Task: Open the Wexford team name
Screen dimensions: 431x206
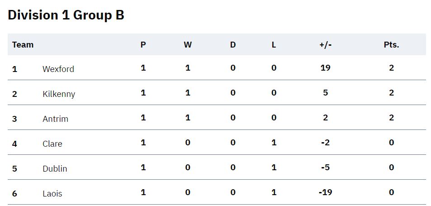Action: pyautogui.click(x=58, y=69)
